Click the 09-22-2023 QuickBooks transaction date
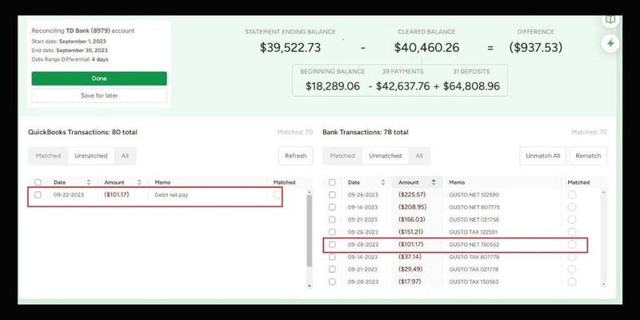This screenshot has height=320, width=640. (69, 194)
